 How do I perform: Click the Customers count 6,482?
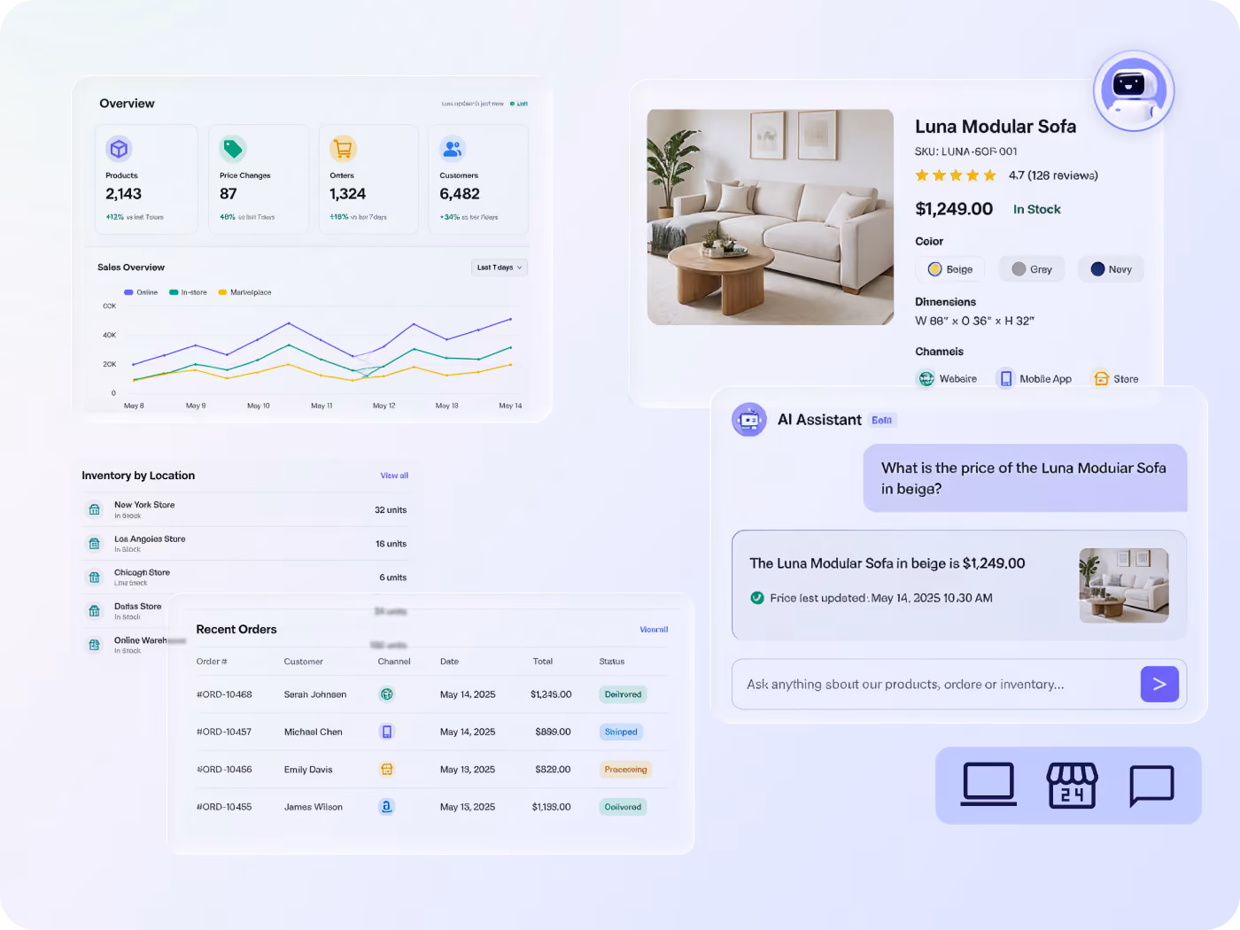pyautogui.click(x=460, y=194)
